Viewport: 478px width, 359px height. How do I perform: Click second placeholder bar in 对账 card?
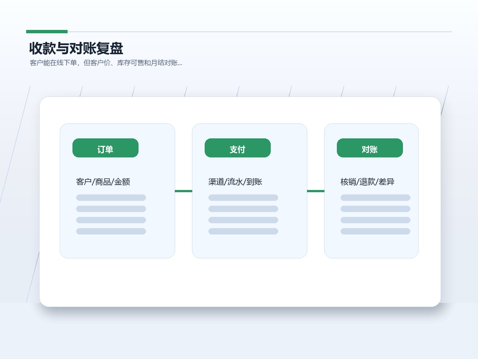375,209
